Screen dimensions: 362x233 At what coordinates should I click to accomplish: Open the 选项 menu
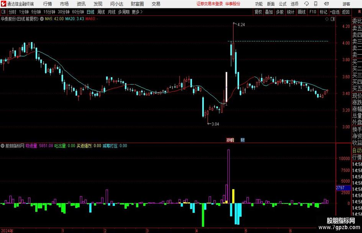pyautogui.click(x=294, y=4)
